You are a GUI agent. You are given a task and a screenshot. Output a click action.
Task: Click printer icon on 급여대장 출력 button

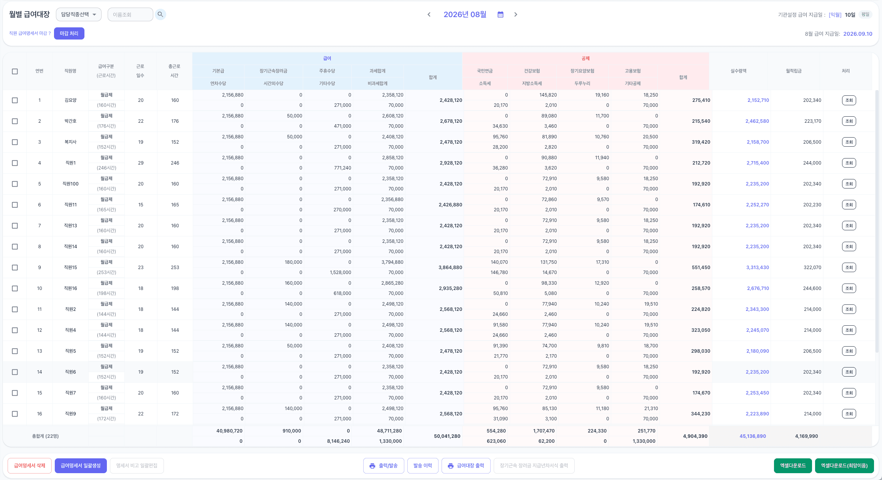click(451, 466)
